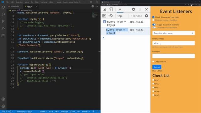Open a new browser tab

122,2
